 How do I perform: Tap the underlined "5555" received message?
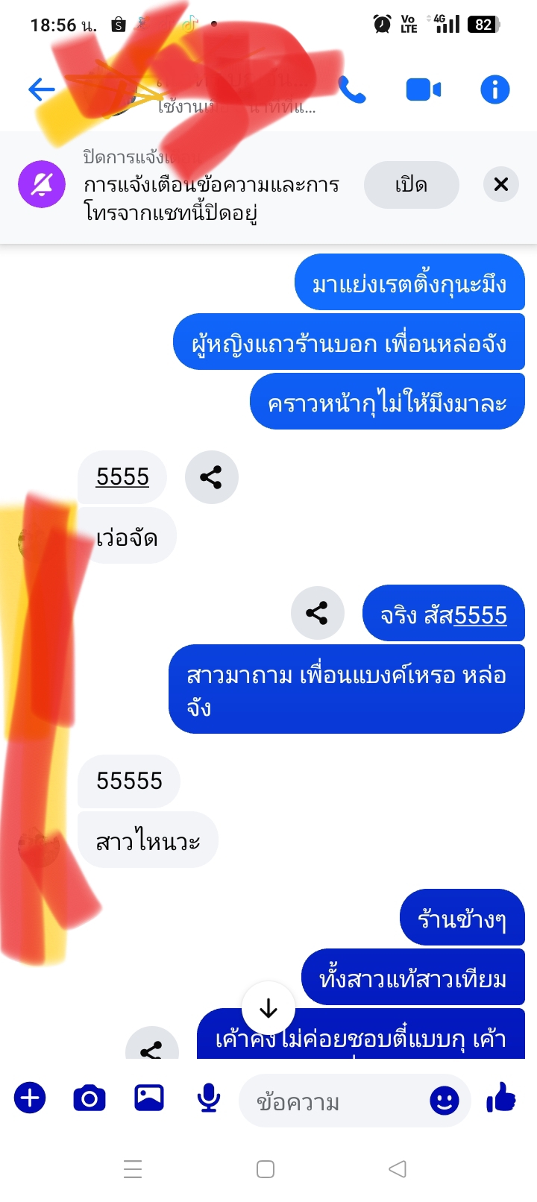pos(122,477)
